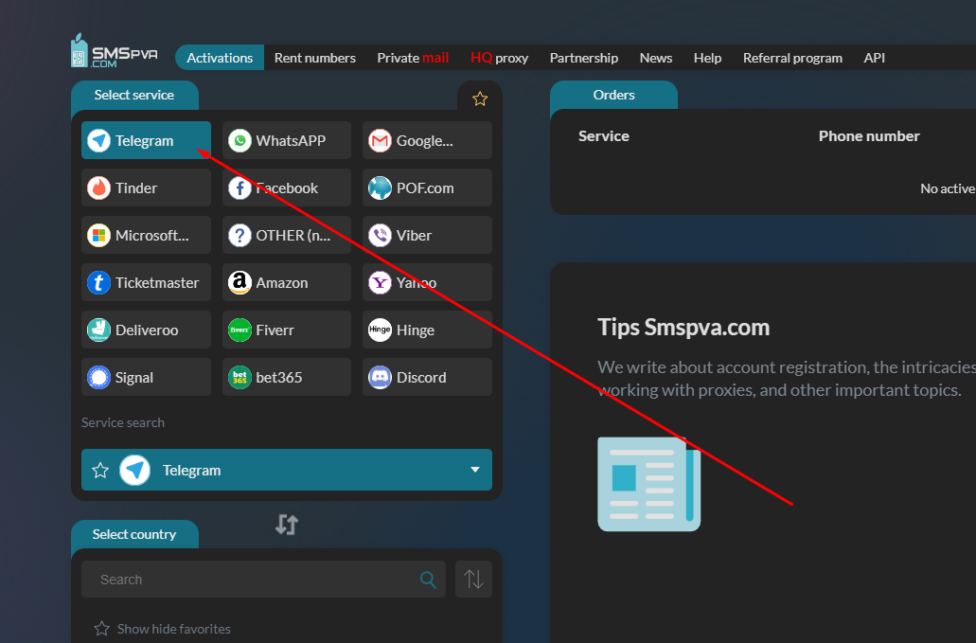Click the SMSPVA.com logo
This screenshot has width=976, height=643.
coord(114,50)
